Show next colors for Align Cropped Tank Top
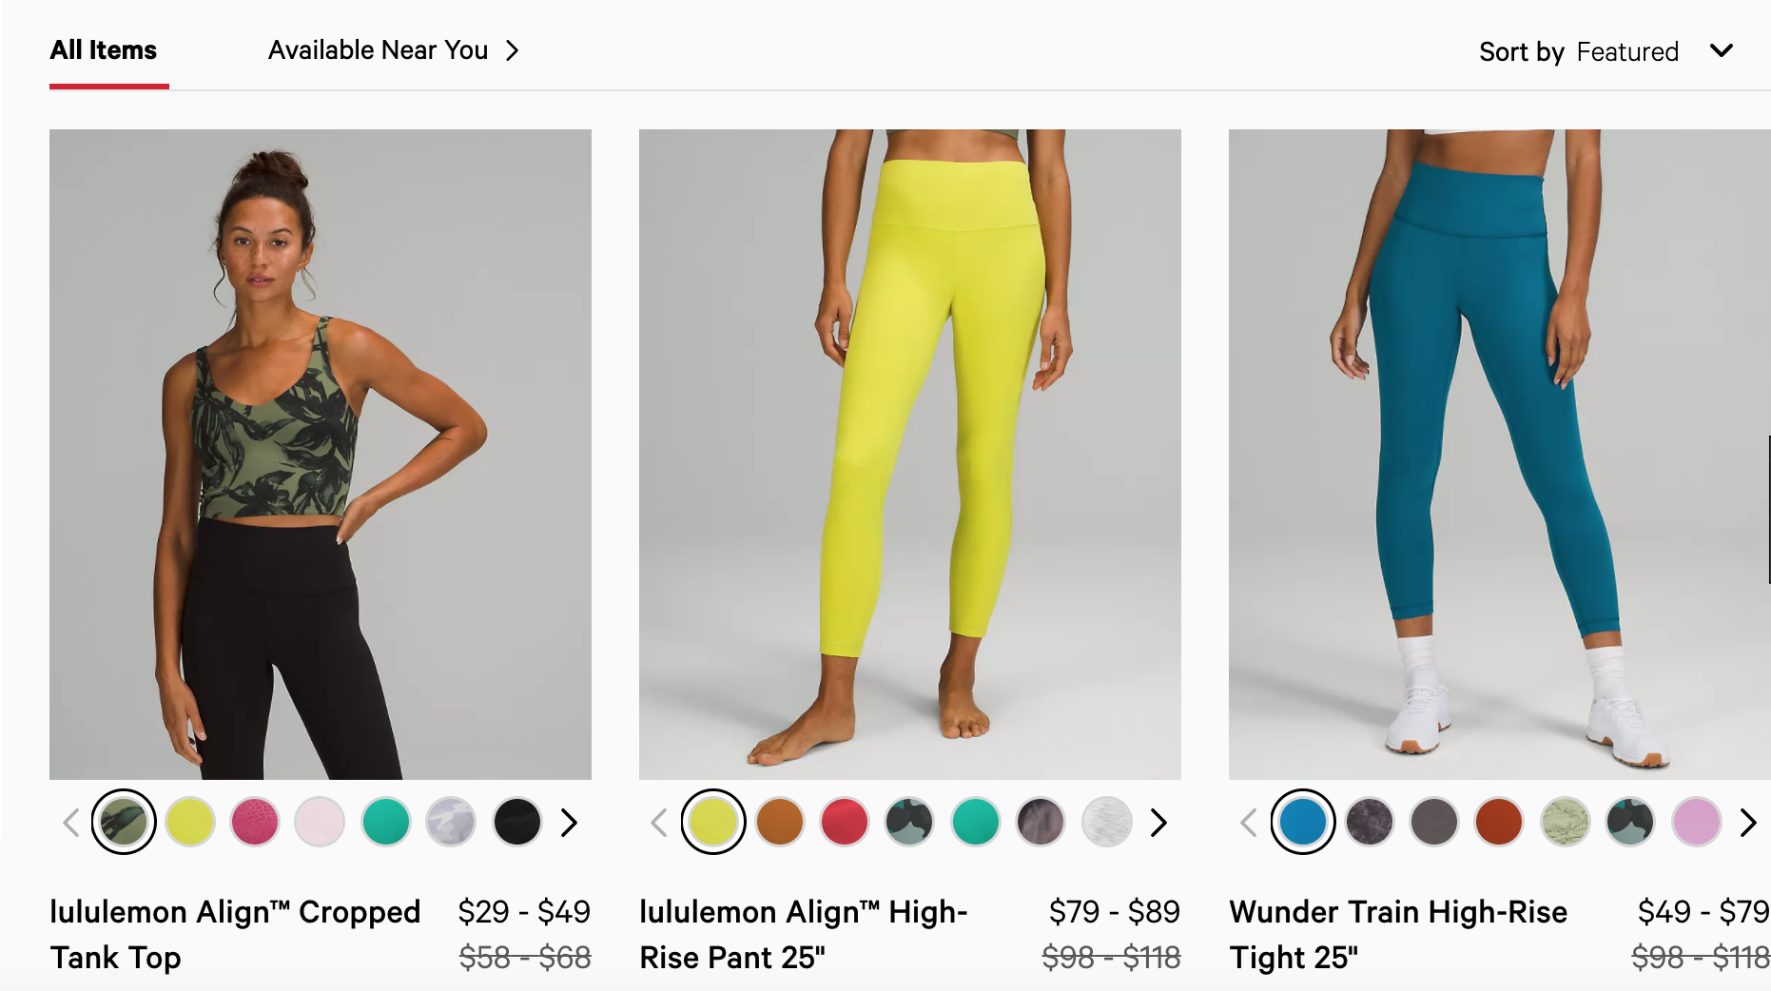The height and width of the screenshot is (991, 1771). 569,822
